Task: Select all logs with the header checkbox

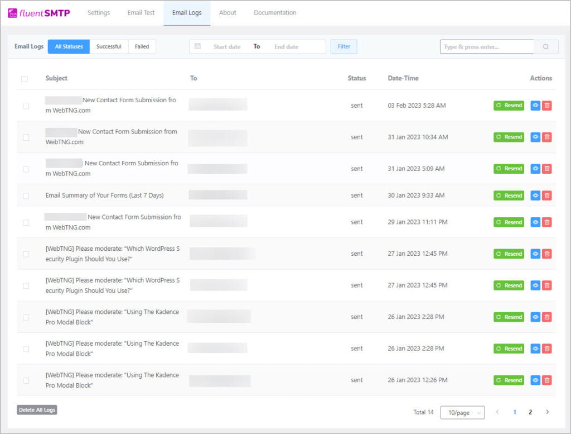Action: coord(25,78)
